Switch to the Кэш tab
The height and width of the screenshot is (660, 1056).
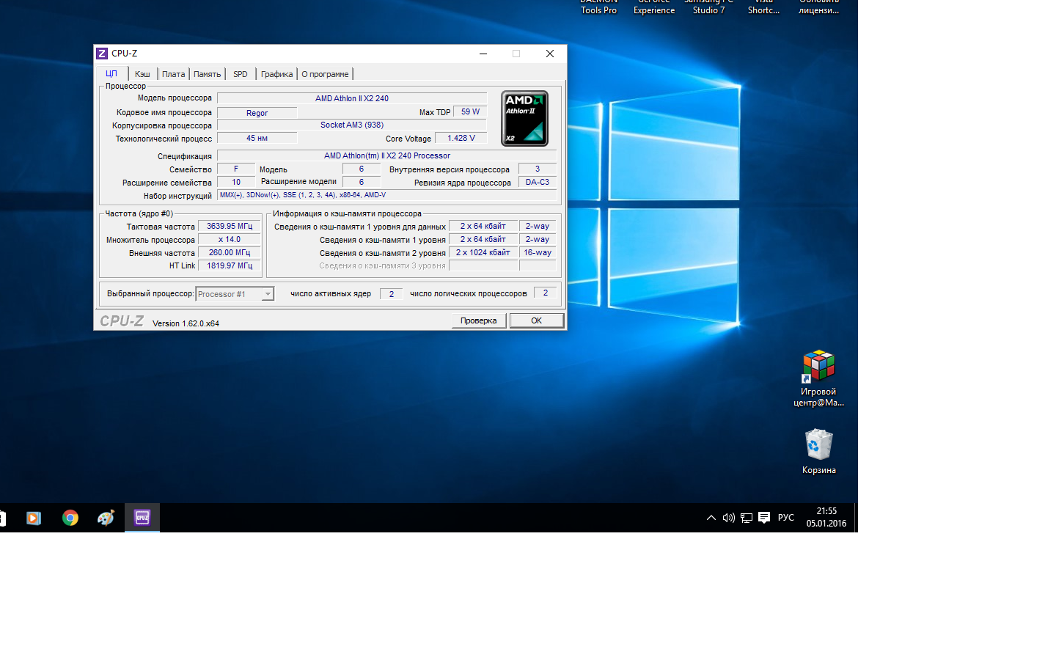pyautogui.click(x=142, y=74)
